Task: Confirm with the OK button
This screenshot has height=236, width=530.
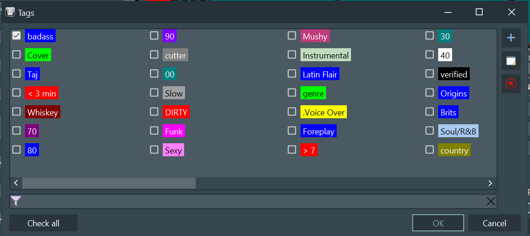Action: 438,223
